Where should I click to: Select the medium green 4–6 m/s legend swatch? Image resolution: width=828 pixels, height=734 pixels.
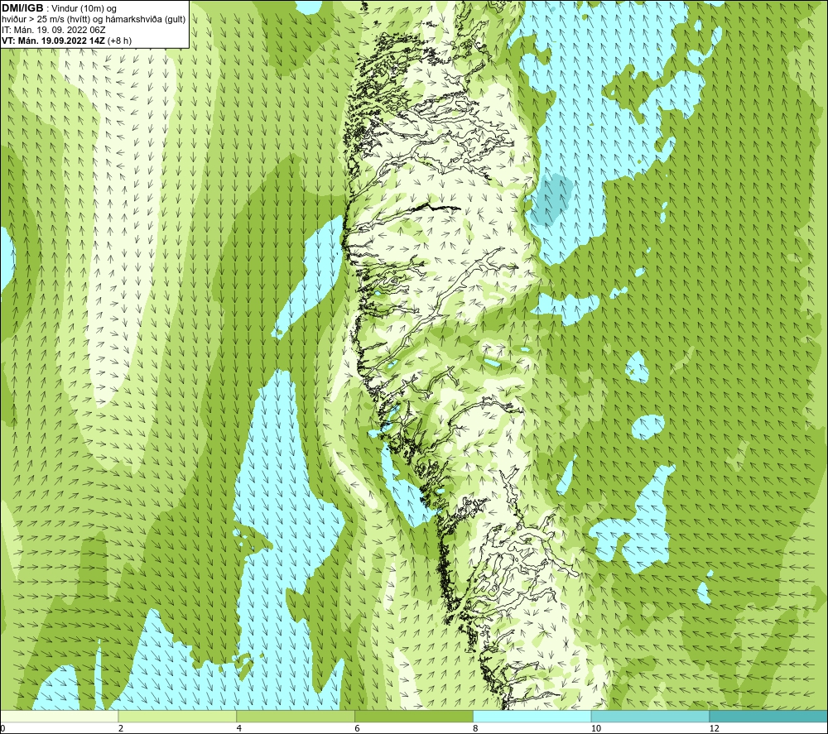(296, 716)
